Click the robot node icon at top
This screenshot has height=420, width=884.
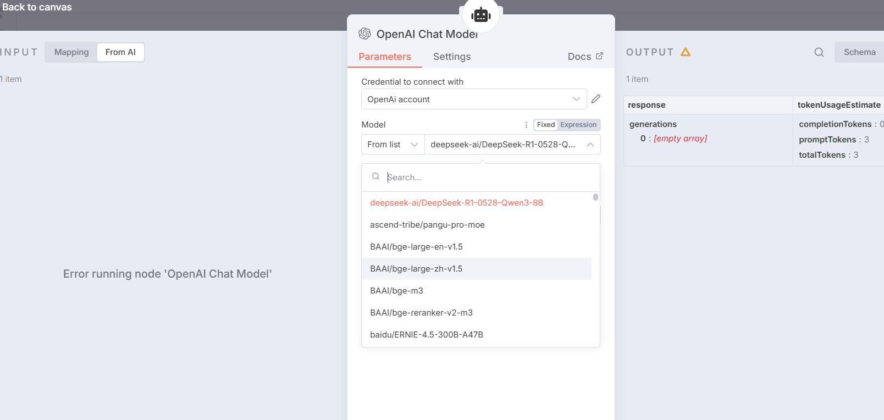[481, 15]
